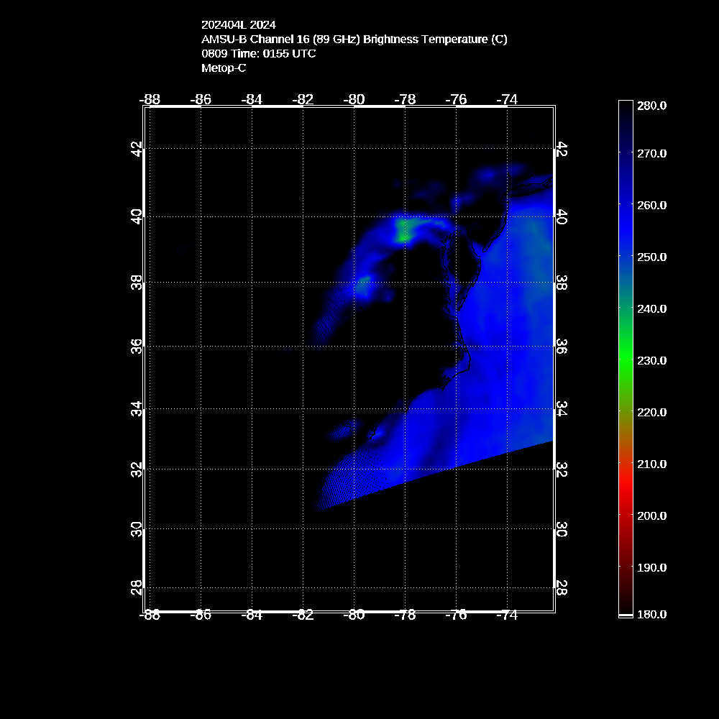
Task: Click the 28 latitude label on right axis
Action: 562,587
